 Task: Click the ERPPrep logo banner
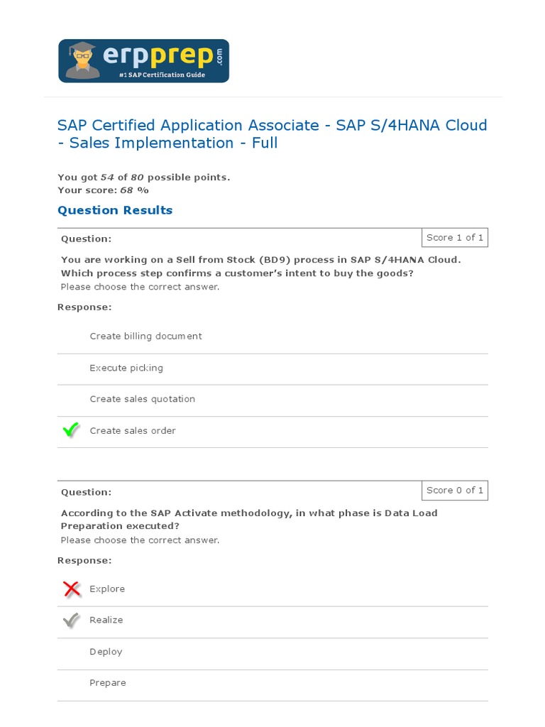point(143,61)
